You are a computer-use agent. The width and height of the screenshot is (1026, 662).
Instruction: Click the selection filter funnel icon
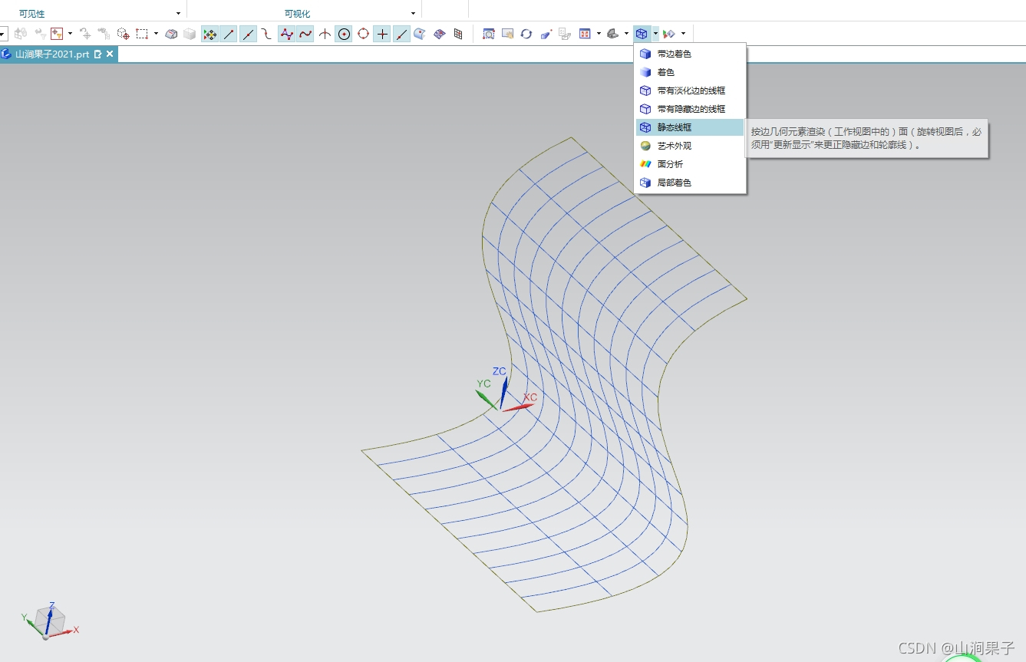click(x=57, y=34)
